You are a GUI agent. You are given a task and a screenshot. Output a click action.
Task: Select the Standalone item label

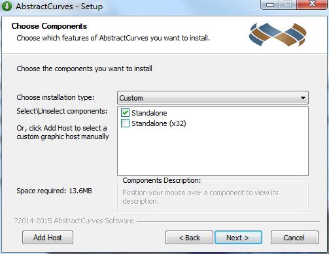coord(149,113)
